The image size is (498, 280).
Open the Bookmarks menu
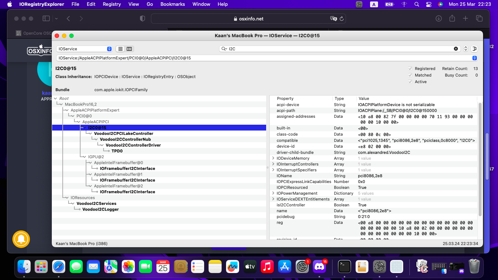point(172,4)
